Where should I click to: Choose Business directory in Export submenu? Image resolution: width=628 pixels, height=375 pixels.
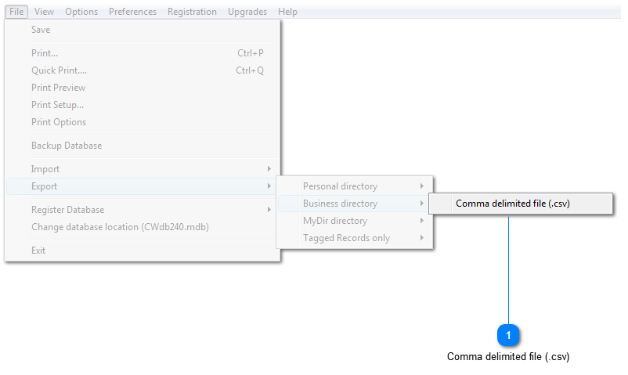coord(340,204)
